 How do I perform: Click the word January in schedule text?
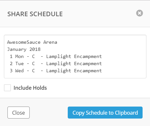point(17,49)
